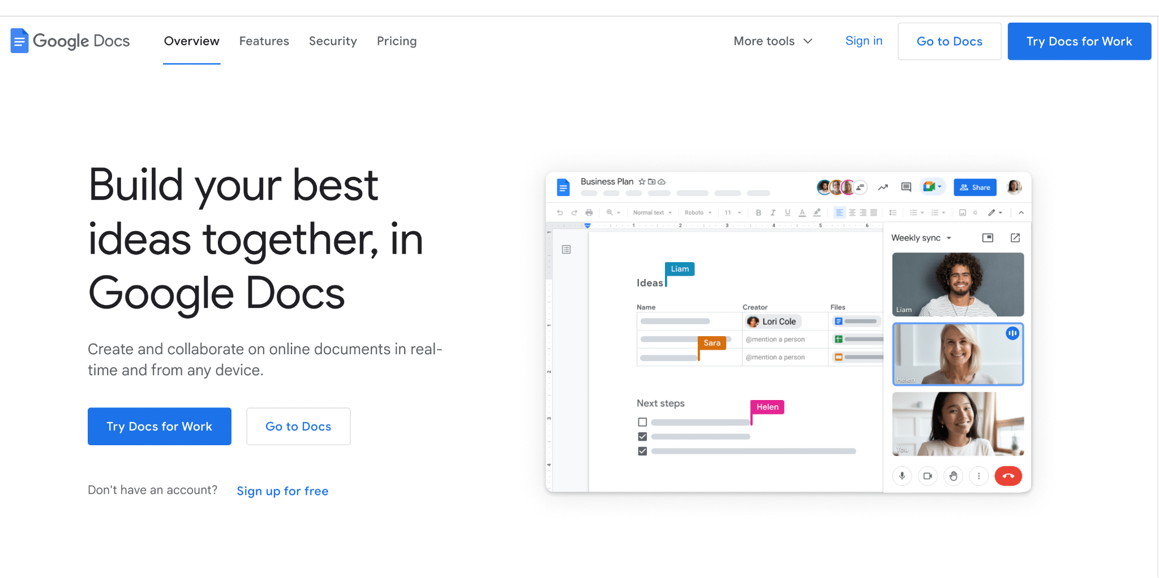This screenshot has width=1159, height=578.
Task: Toggle the camera in the call panel
Action: pos(928,476)
